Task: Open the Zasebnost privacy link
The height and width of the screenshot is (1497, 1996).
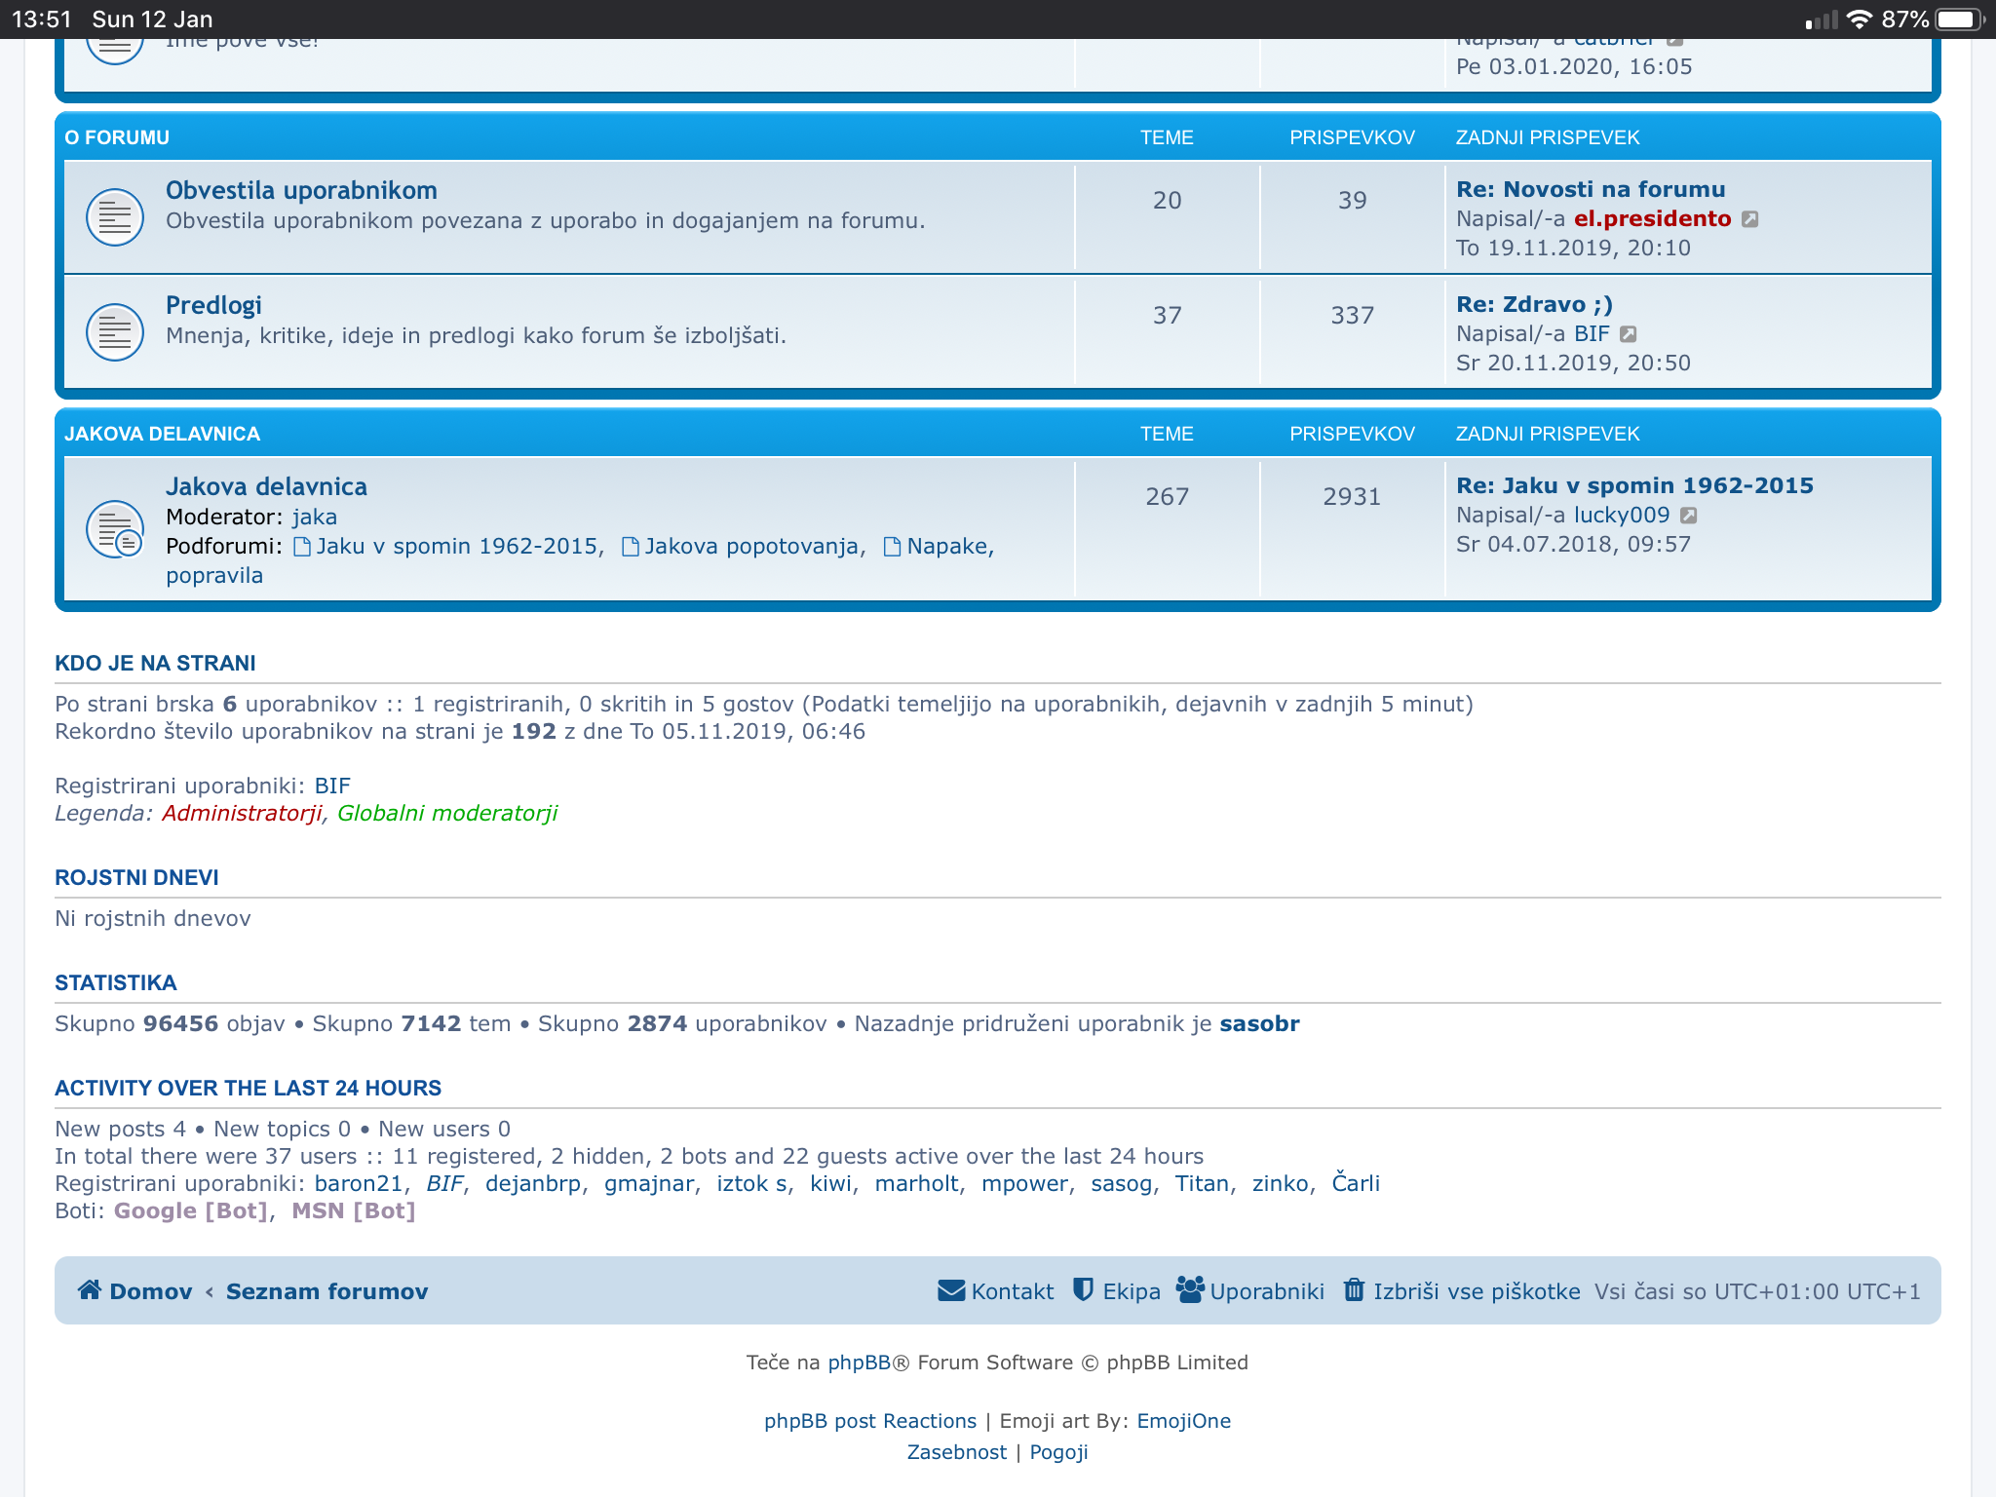Action: (x=956, y=1452)
